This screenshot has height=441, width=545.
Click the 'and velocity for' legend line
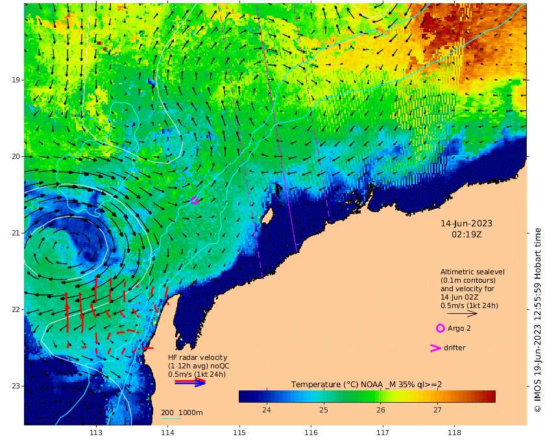click(466, 289)
